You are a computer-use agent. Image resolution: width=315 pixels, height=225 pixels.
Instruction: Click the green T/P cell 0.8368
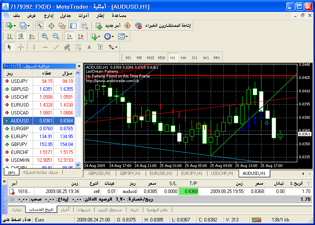click(x=189, y=191)
